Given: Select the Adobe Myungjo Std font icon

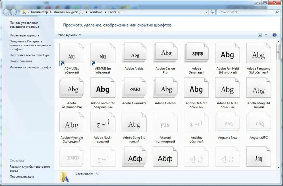Looking at the screenshot, I should click(x=72, y=122).
